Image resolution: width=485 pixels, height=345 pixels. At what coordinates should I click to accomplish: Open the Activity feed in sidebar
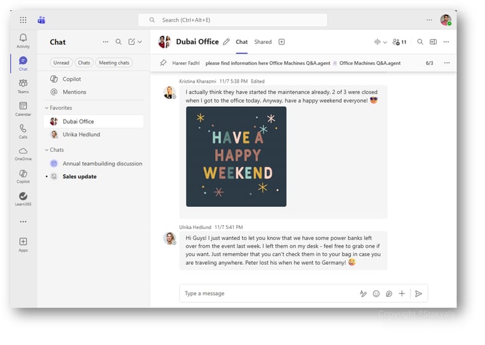[x=23, y=41]
